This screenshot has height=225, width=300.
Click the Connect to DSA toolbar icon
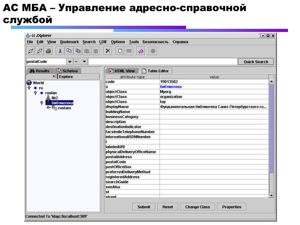(x=30, y=51)
